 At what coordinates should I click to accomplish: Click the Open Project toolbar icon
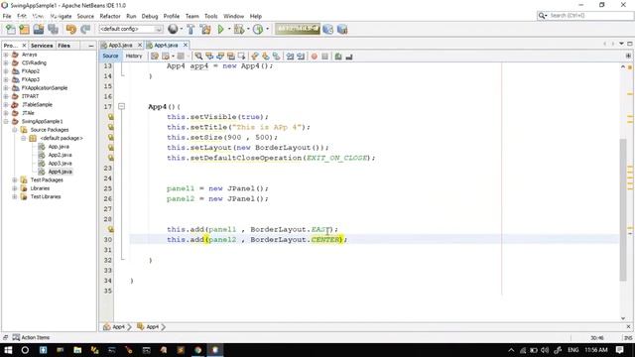tap(39, 29)
